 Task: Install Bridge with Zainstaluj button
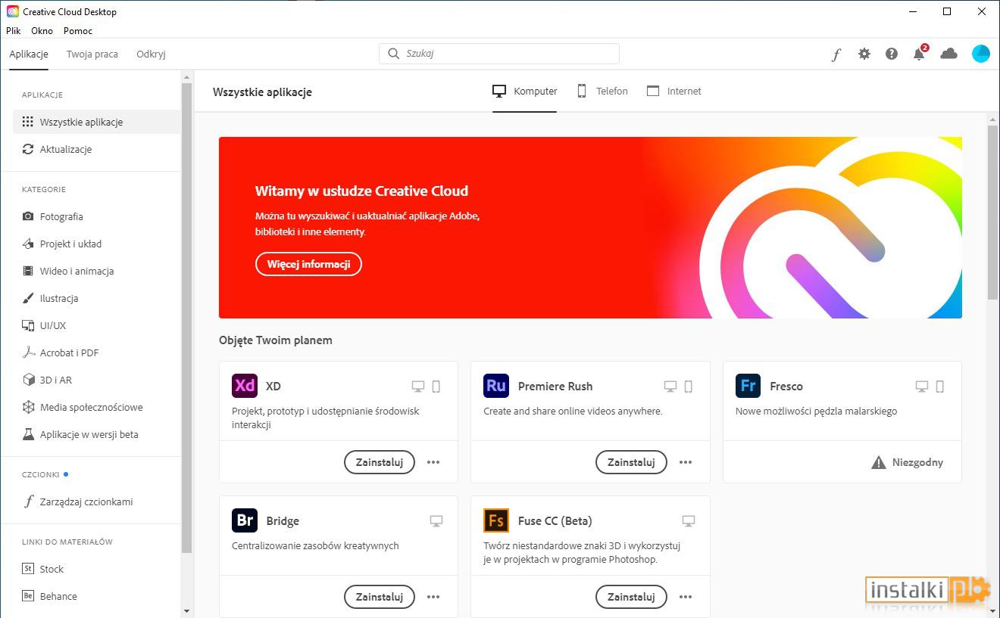tap(380, 597)
